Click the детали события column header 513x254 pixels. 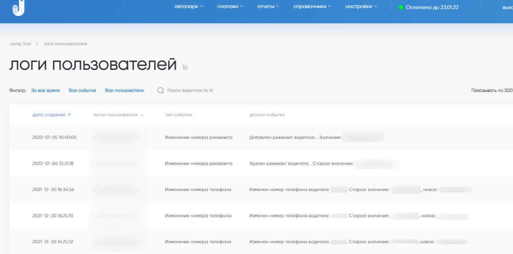(267, 115)
